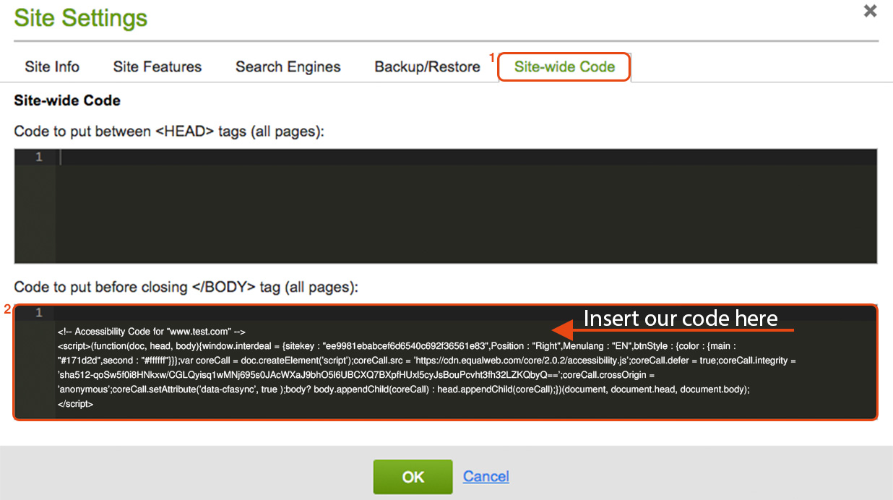Click inside the HEAD tags code editor

point(446,206)
